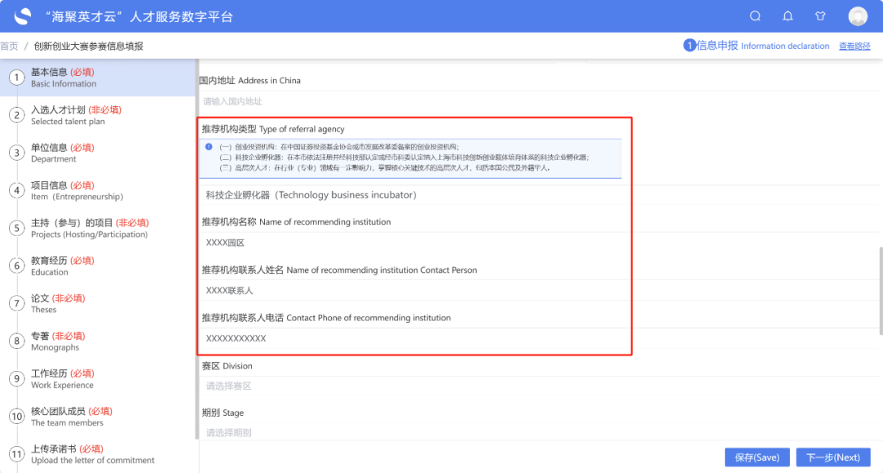Click the blue info icon in notice box
The image size is (883, 473).
[x=208, y=147]
